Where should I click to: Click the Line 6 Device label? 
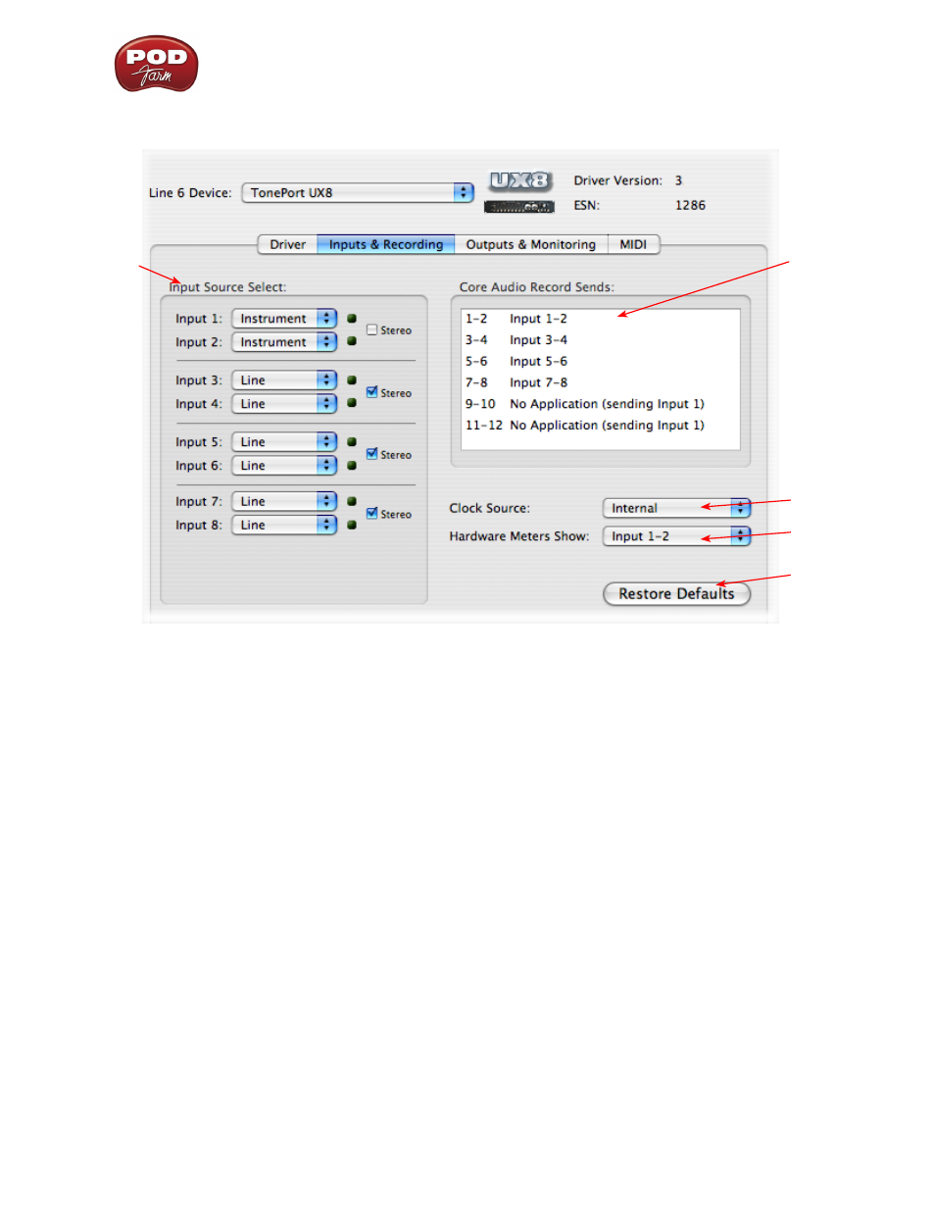click(x=190, y=193)
